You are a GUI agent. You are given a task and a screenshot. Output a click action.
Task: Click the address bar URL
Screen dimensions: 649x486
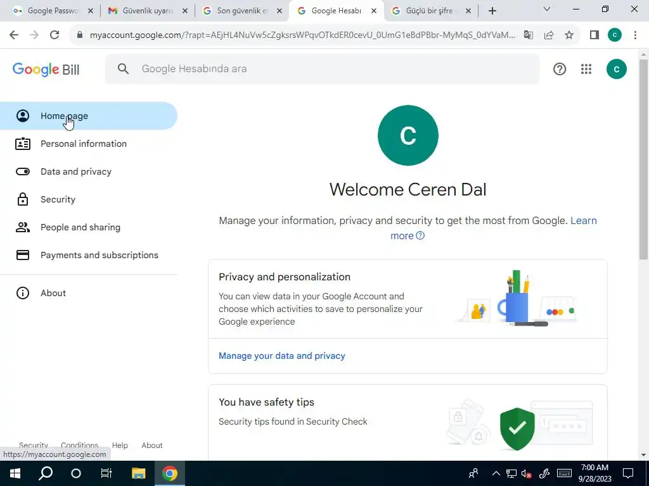coord(302,35)
